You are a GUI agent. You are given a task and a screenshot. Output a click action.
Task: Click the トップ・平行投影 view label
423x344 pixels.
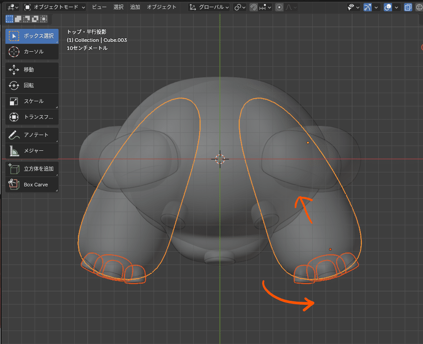(x=86, y=32)
